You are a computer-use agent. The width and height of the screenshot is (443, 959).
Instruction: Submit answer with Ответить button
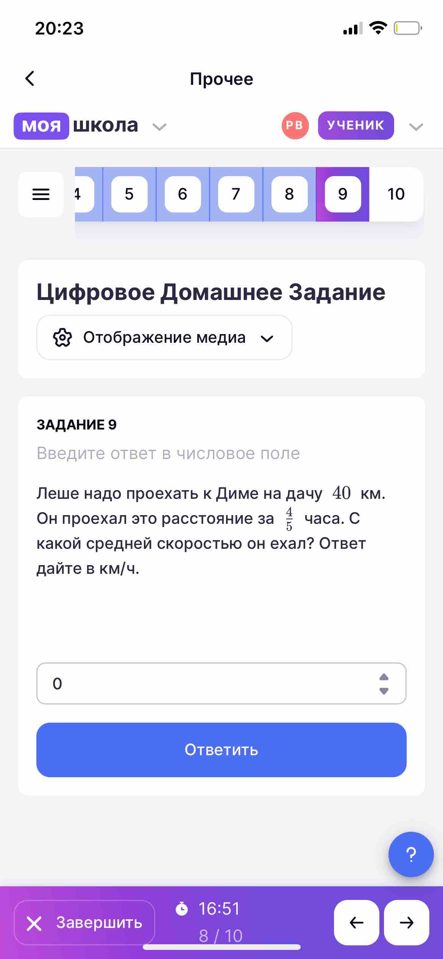221,750
